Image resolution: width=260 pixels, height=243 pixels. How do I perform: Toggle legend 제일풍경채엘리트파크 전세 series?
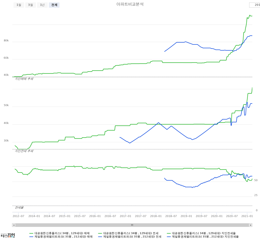pos(130,237)
